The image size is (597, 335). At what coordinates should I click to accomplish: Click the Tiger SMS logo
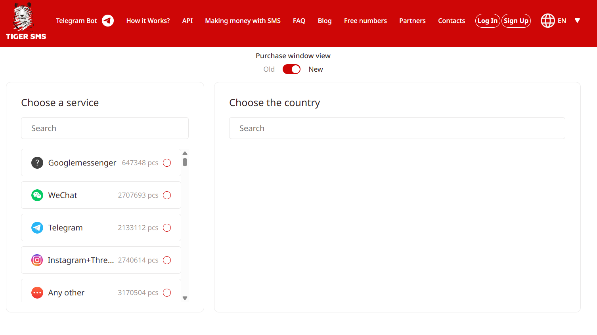coord(26,21)
